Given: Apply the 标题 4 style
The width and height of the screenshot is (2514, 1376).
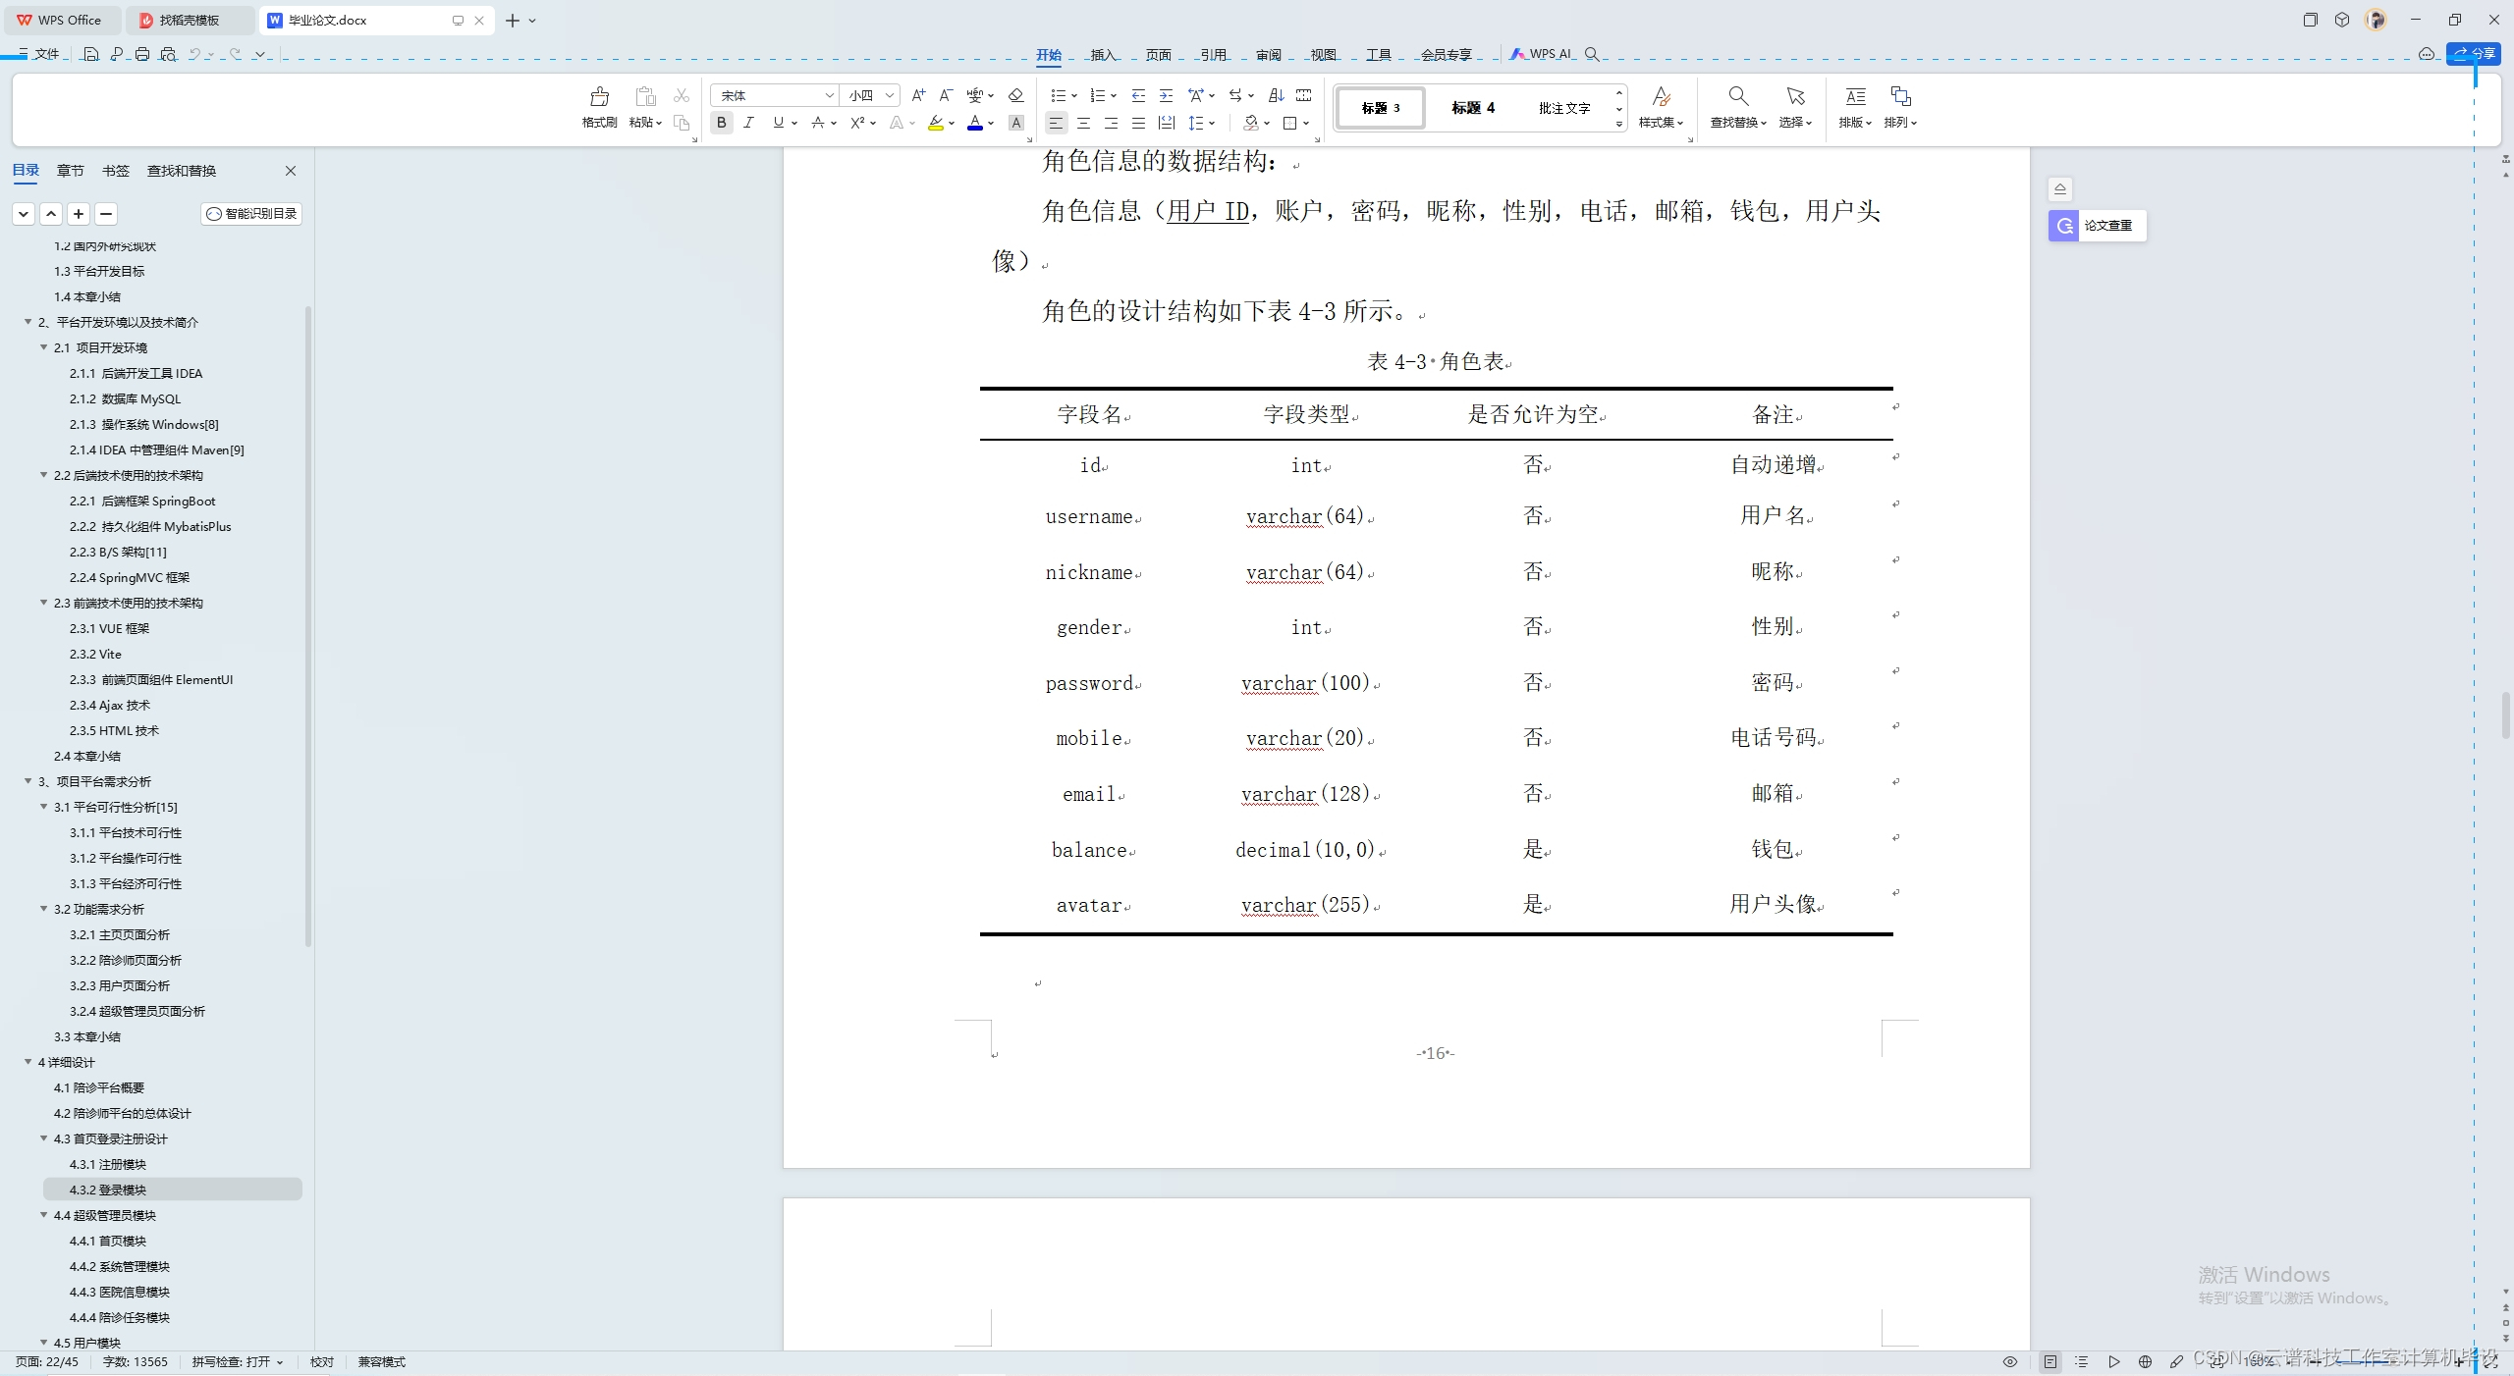Looking at the screenshot, I should [x=1473, y=108].
